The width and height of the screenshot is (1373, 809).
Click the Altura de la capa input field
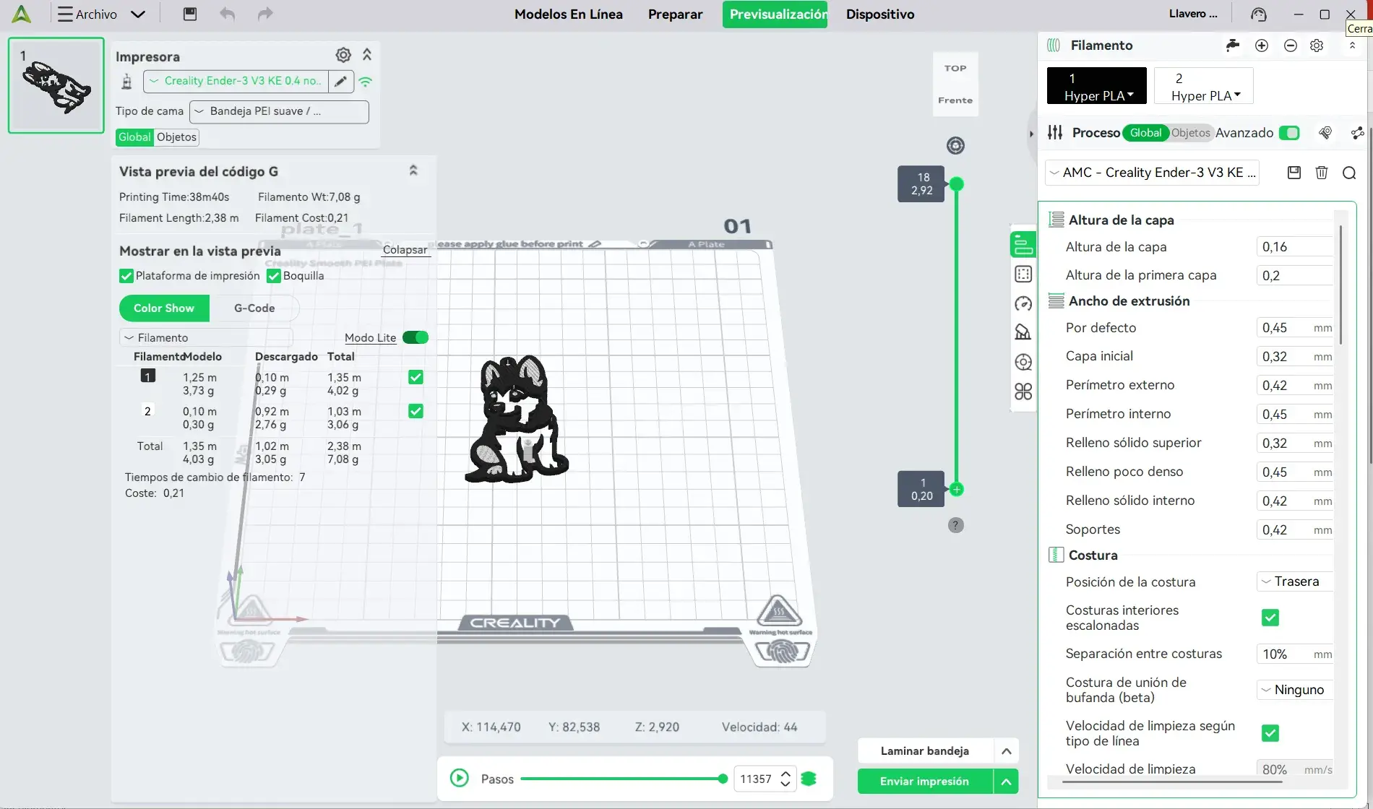(1295, 247)
